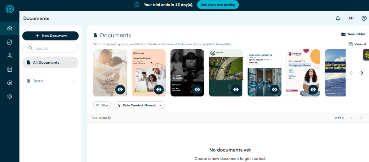Click the No documents yet message
This screenshot has height=162, width=369.
230,150
